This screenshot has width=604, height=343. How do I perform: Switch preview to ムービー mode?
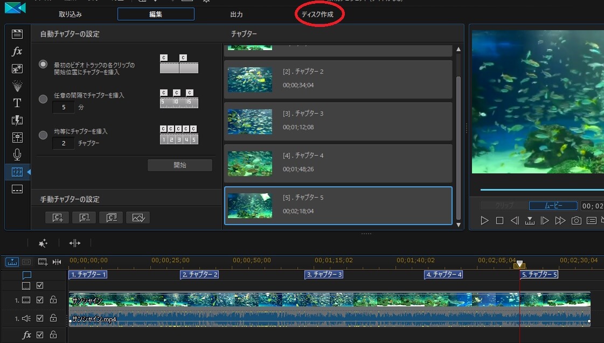click(553, 206)
